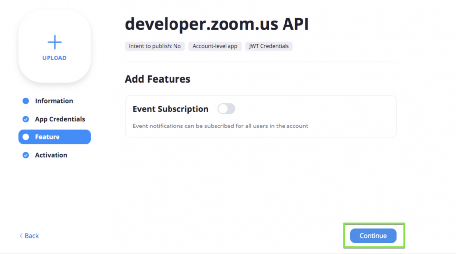Click the JWT Credentials tag
Image resolution: width=456 pixels, height=254 pixels.
tap(269, 46)
